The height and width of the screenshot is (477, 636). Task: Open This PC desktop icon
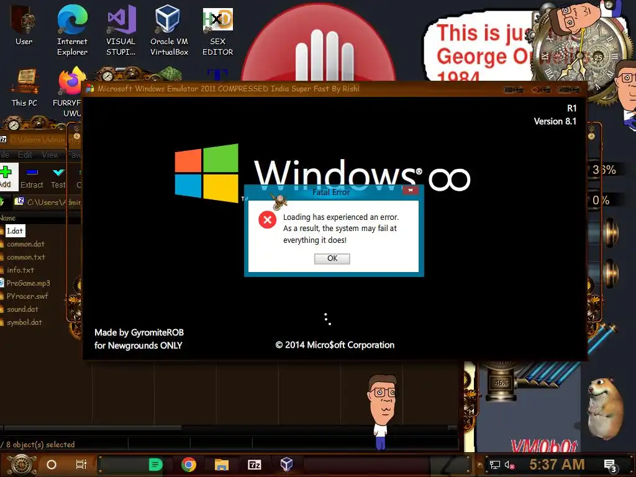24,88
